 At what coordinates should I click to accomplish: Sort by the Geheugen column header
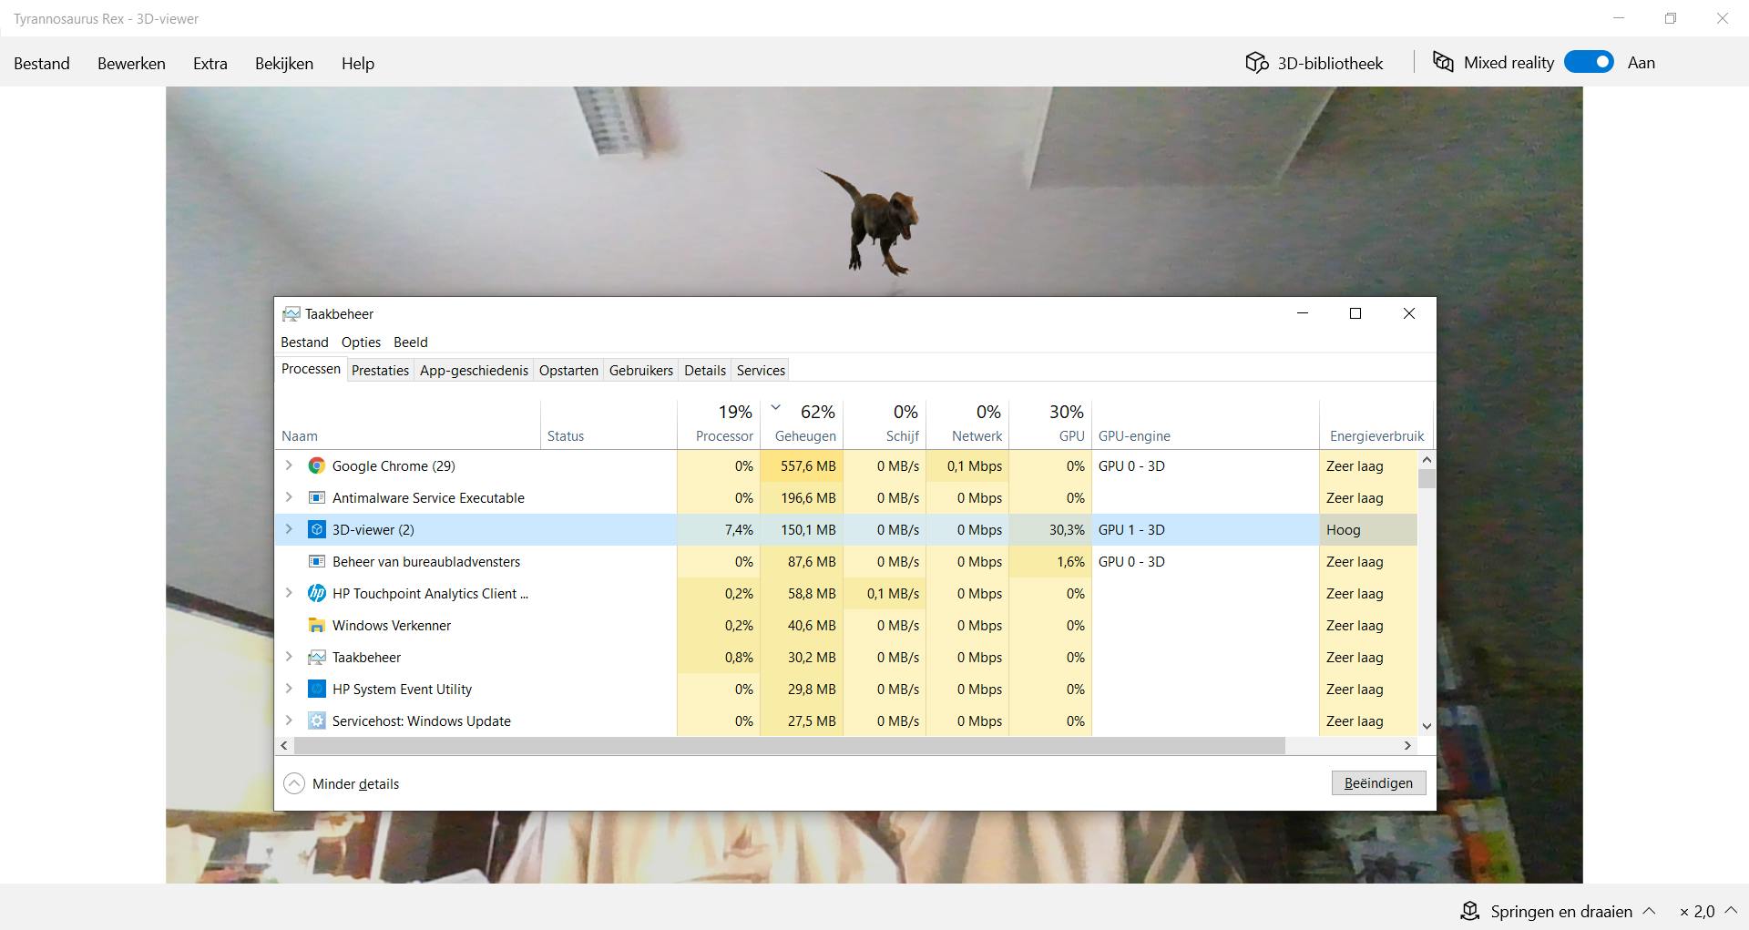(802, 424)
